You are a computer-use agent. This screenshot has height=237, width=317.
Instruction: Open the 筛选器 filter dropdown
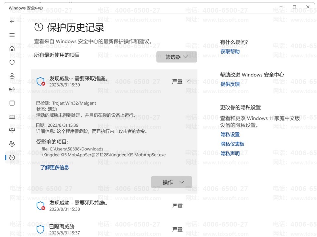pyautogui.click(x=177, y=57)
